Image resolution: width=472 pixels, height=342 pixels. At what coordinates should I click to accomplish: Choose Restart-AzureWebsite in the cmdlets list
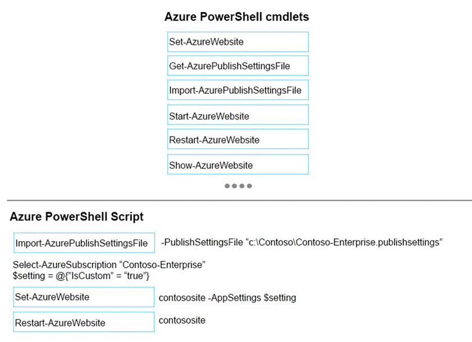pos(238,140)
